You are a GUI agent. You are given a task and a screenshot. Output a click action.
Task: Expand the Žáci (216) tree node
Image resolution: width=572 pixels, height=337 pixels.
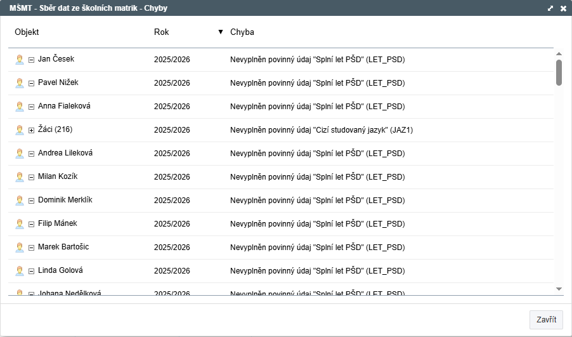coord(31,130)
